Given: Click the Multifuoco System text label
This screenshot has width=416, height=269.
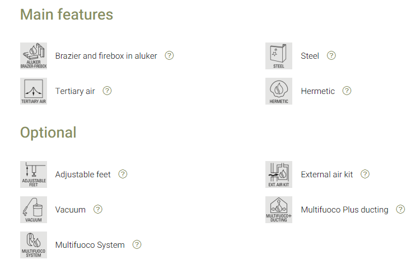Looking at the screenshot, I should tap(90, 245).
